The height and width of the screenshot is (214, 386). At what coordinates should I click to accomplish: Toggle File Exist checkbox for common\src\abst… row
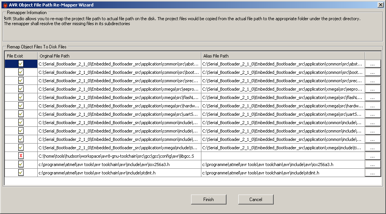[x=21, y=64]
